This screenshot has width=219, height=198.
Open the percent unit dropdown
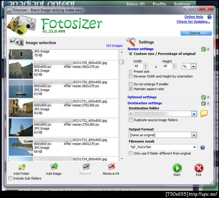click(x=193, y=66)
